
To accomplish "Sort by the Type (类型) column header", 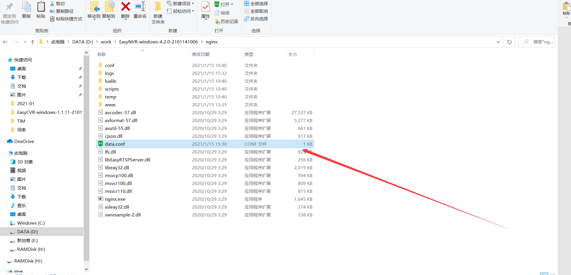I will click(249, 54).
